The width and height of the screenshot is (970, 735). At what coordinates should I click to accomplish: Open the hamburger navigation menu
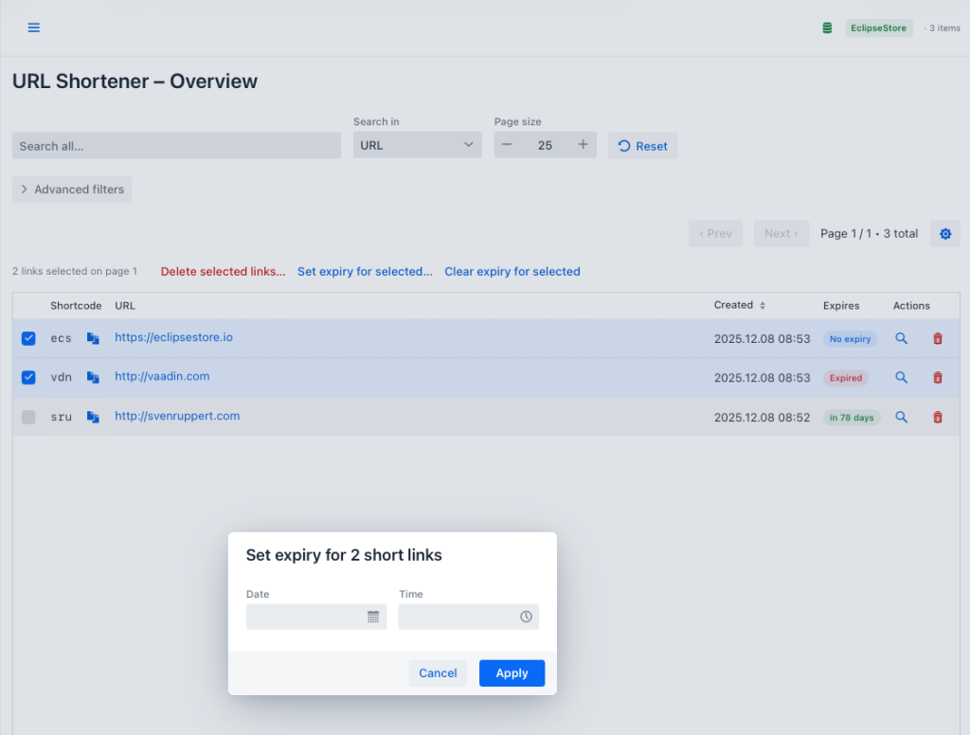(33, 27)
